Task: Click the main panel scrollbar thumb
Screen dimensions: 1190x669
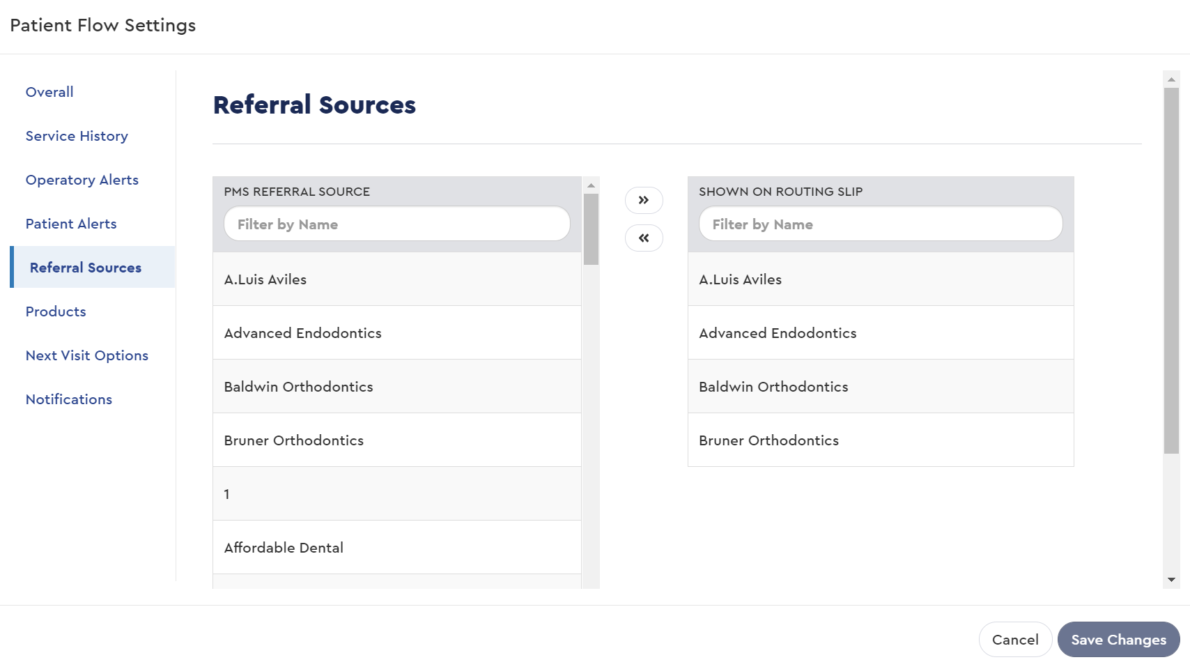Action: [1171, 270]
